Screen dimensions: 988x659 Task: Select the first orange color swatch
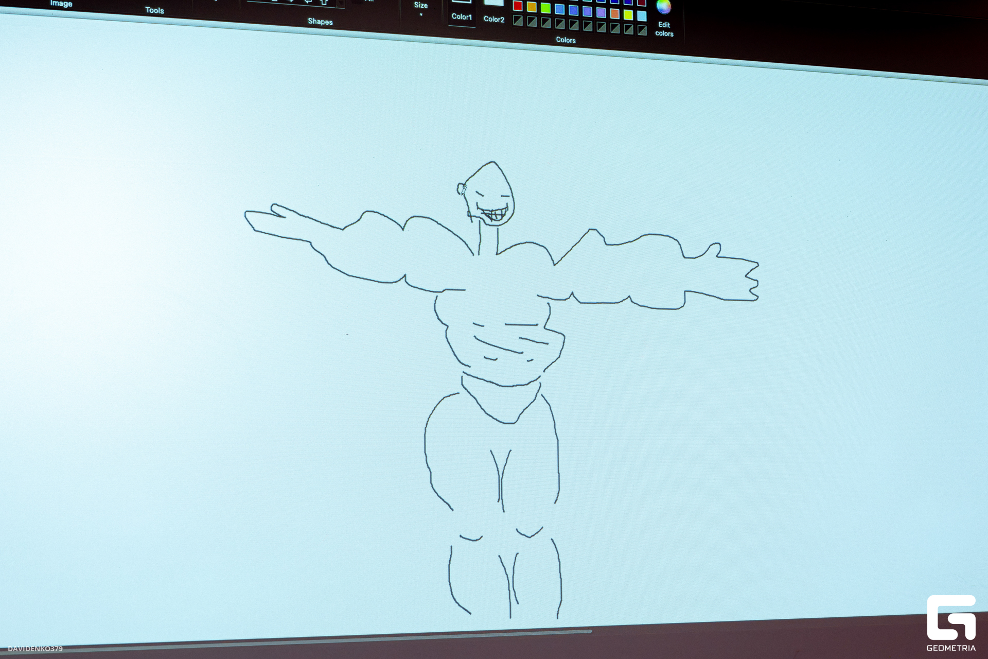(x=532, y=7)
